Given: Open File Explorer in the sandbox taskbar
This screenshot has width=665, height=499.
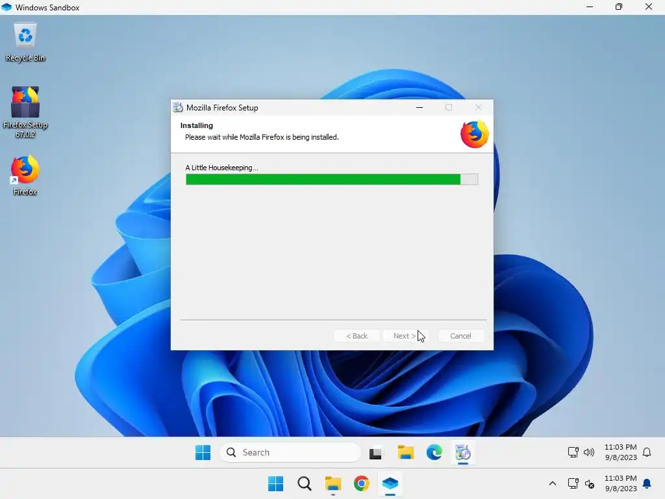Looking at the screenshot, I should (x=405, y=452).
